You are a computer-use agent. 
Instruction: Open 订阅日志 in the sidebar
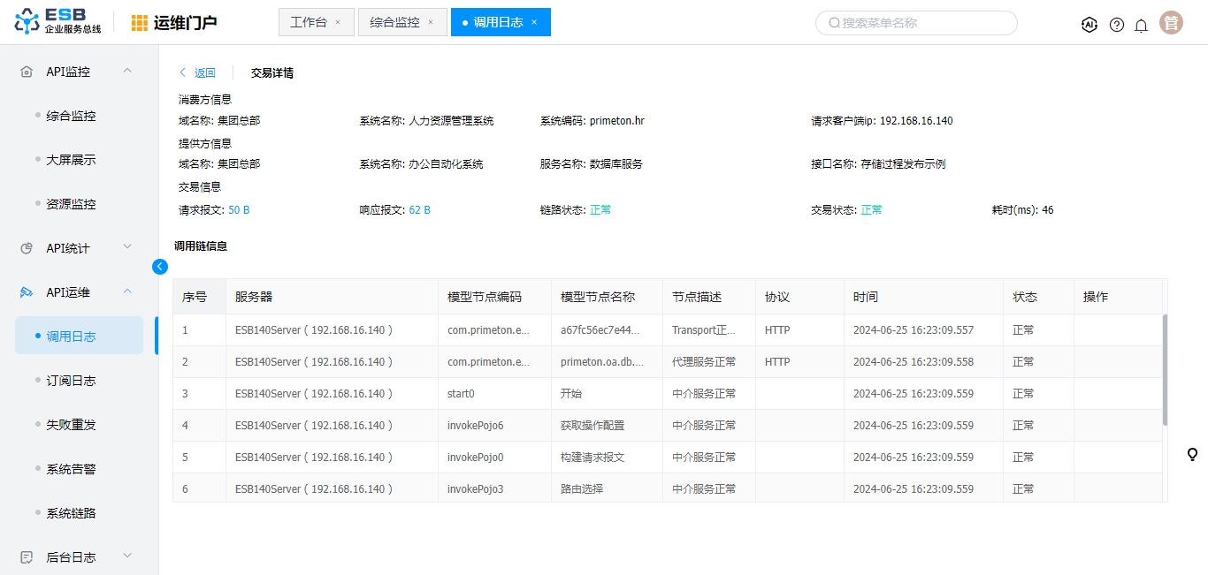71,381
